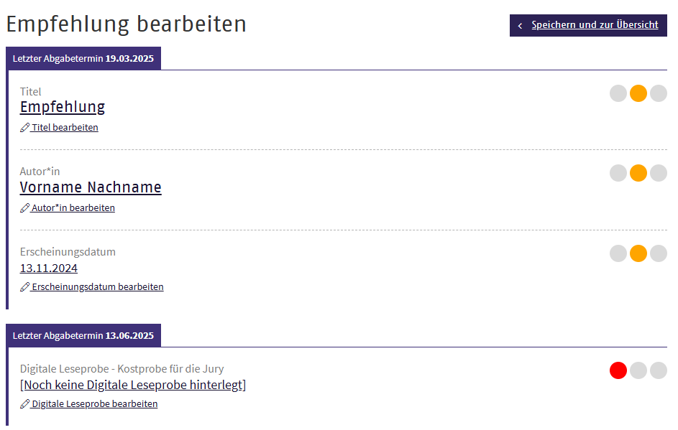Open the Vorname Nachname author link

91,187
